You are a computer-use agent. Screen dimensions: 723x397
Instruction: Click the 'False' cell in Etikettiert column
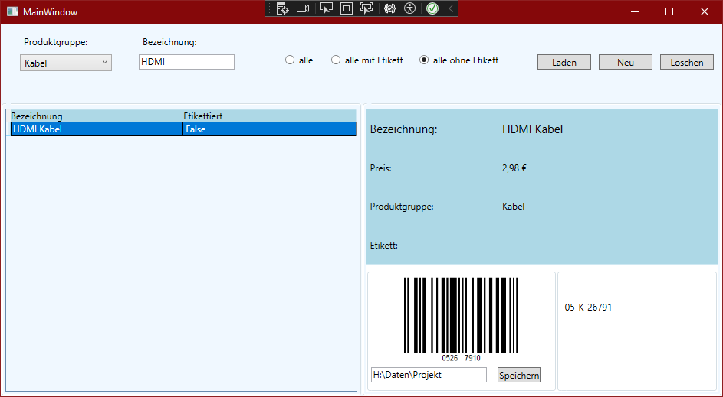[269, 129]
